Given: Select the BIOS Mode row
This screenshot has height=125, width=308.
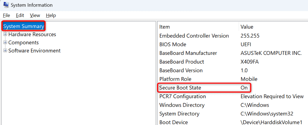Looking at the screenshot, I should [x=173, y=44].
